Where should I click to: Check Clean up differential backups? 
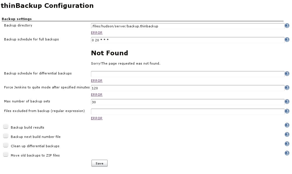(6, 145)
